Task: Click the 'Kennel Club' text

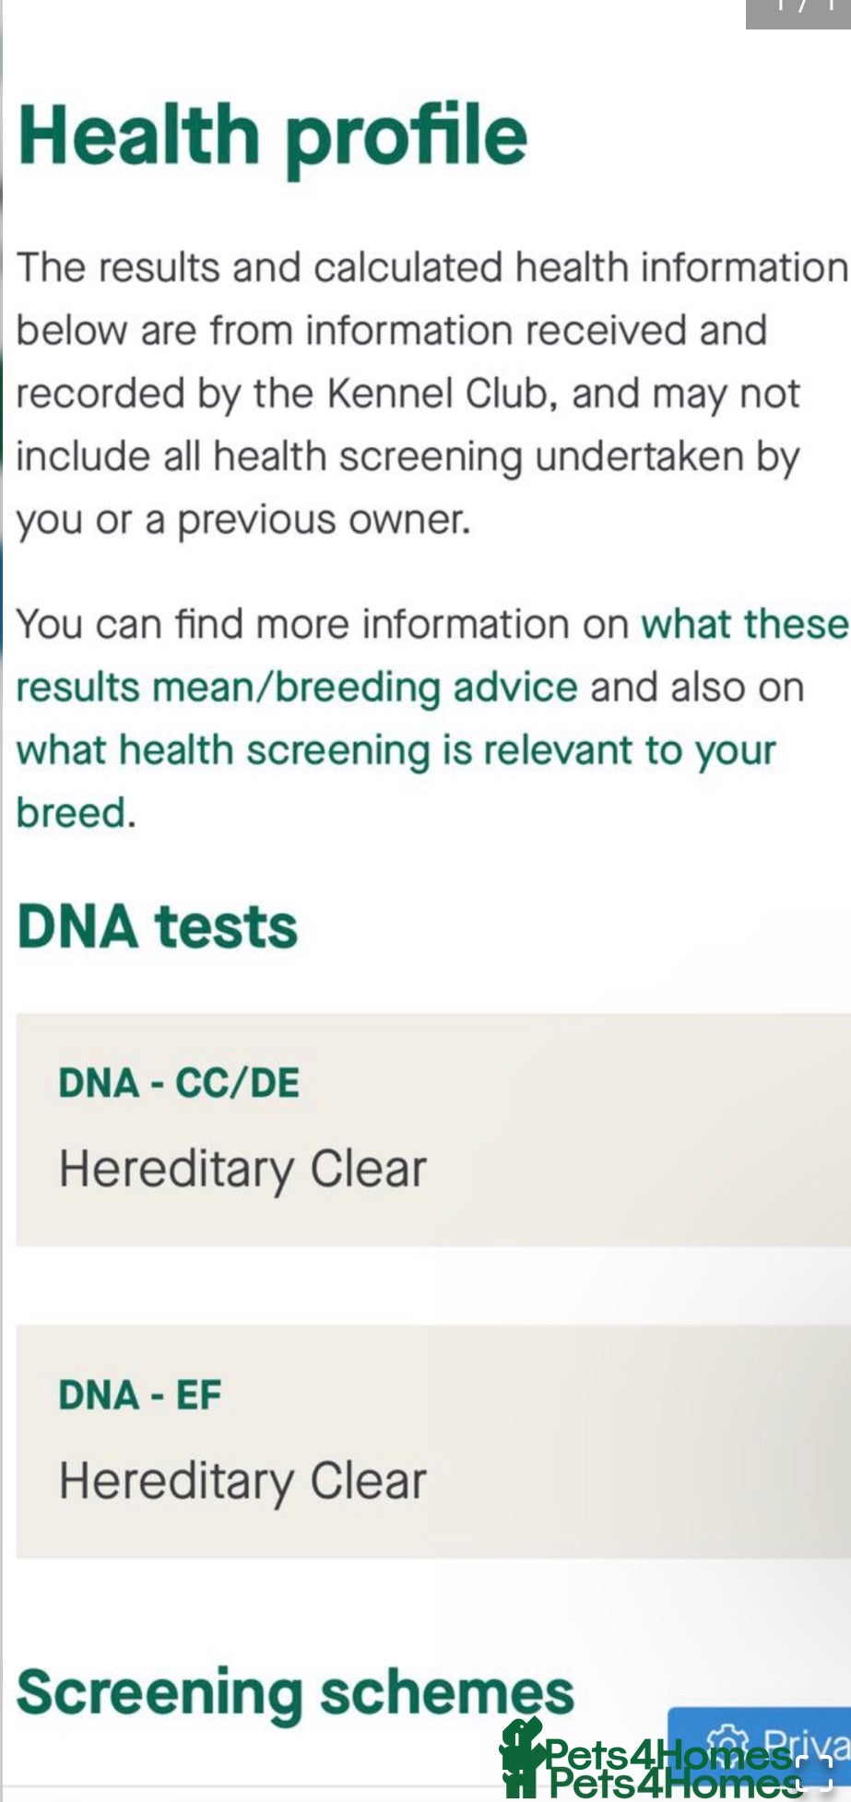Action: click(440, 394)
